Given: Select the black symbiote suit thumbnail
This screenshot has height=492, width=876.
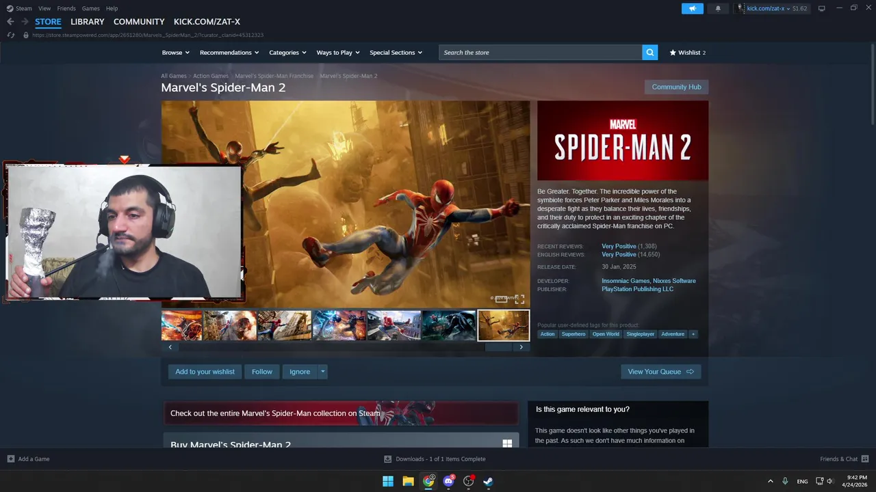Looking at the screenshot, I should pyautogui.click(x=448, y=325).
